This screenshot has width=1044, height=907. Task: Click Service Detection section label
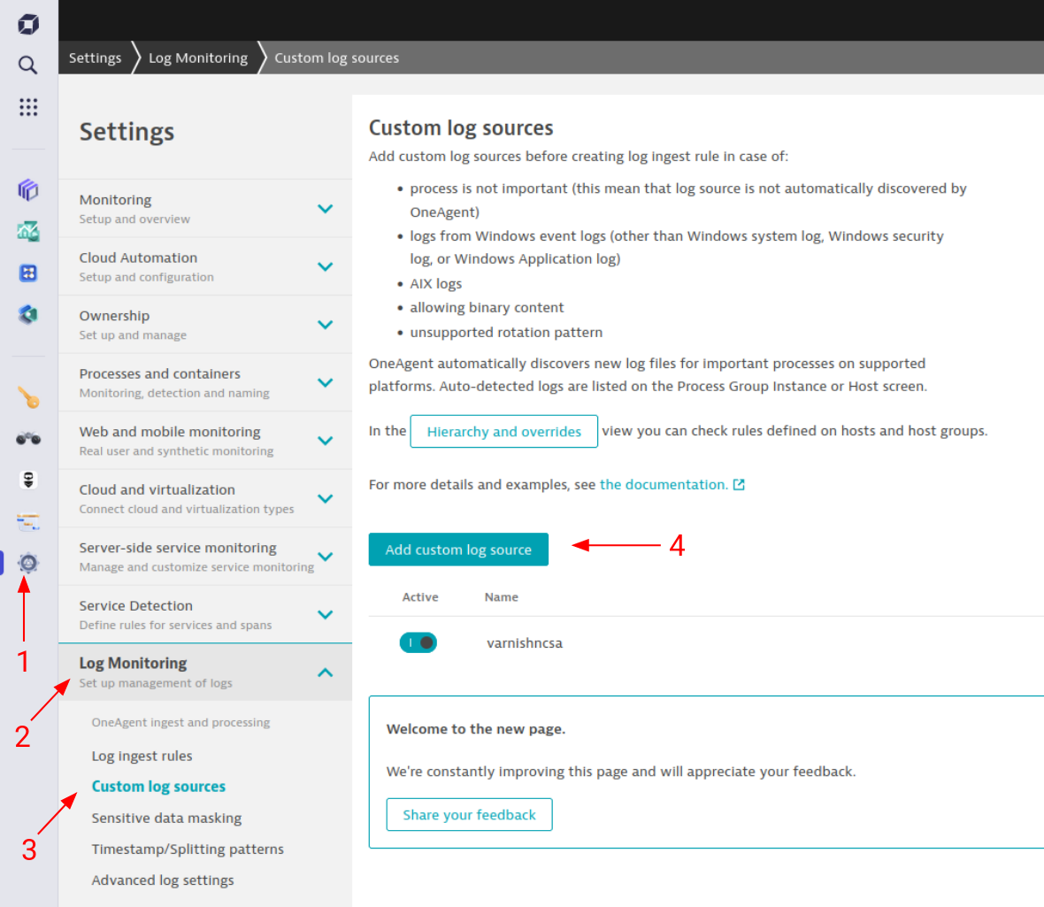tap(176, 614)
